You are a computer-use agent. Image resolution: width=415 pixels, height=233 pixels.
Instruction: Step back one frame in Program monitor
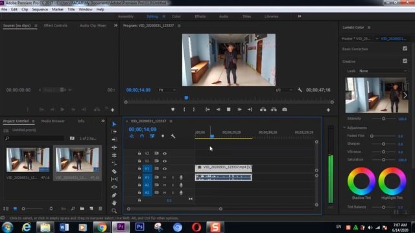[218, 109]
